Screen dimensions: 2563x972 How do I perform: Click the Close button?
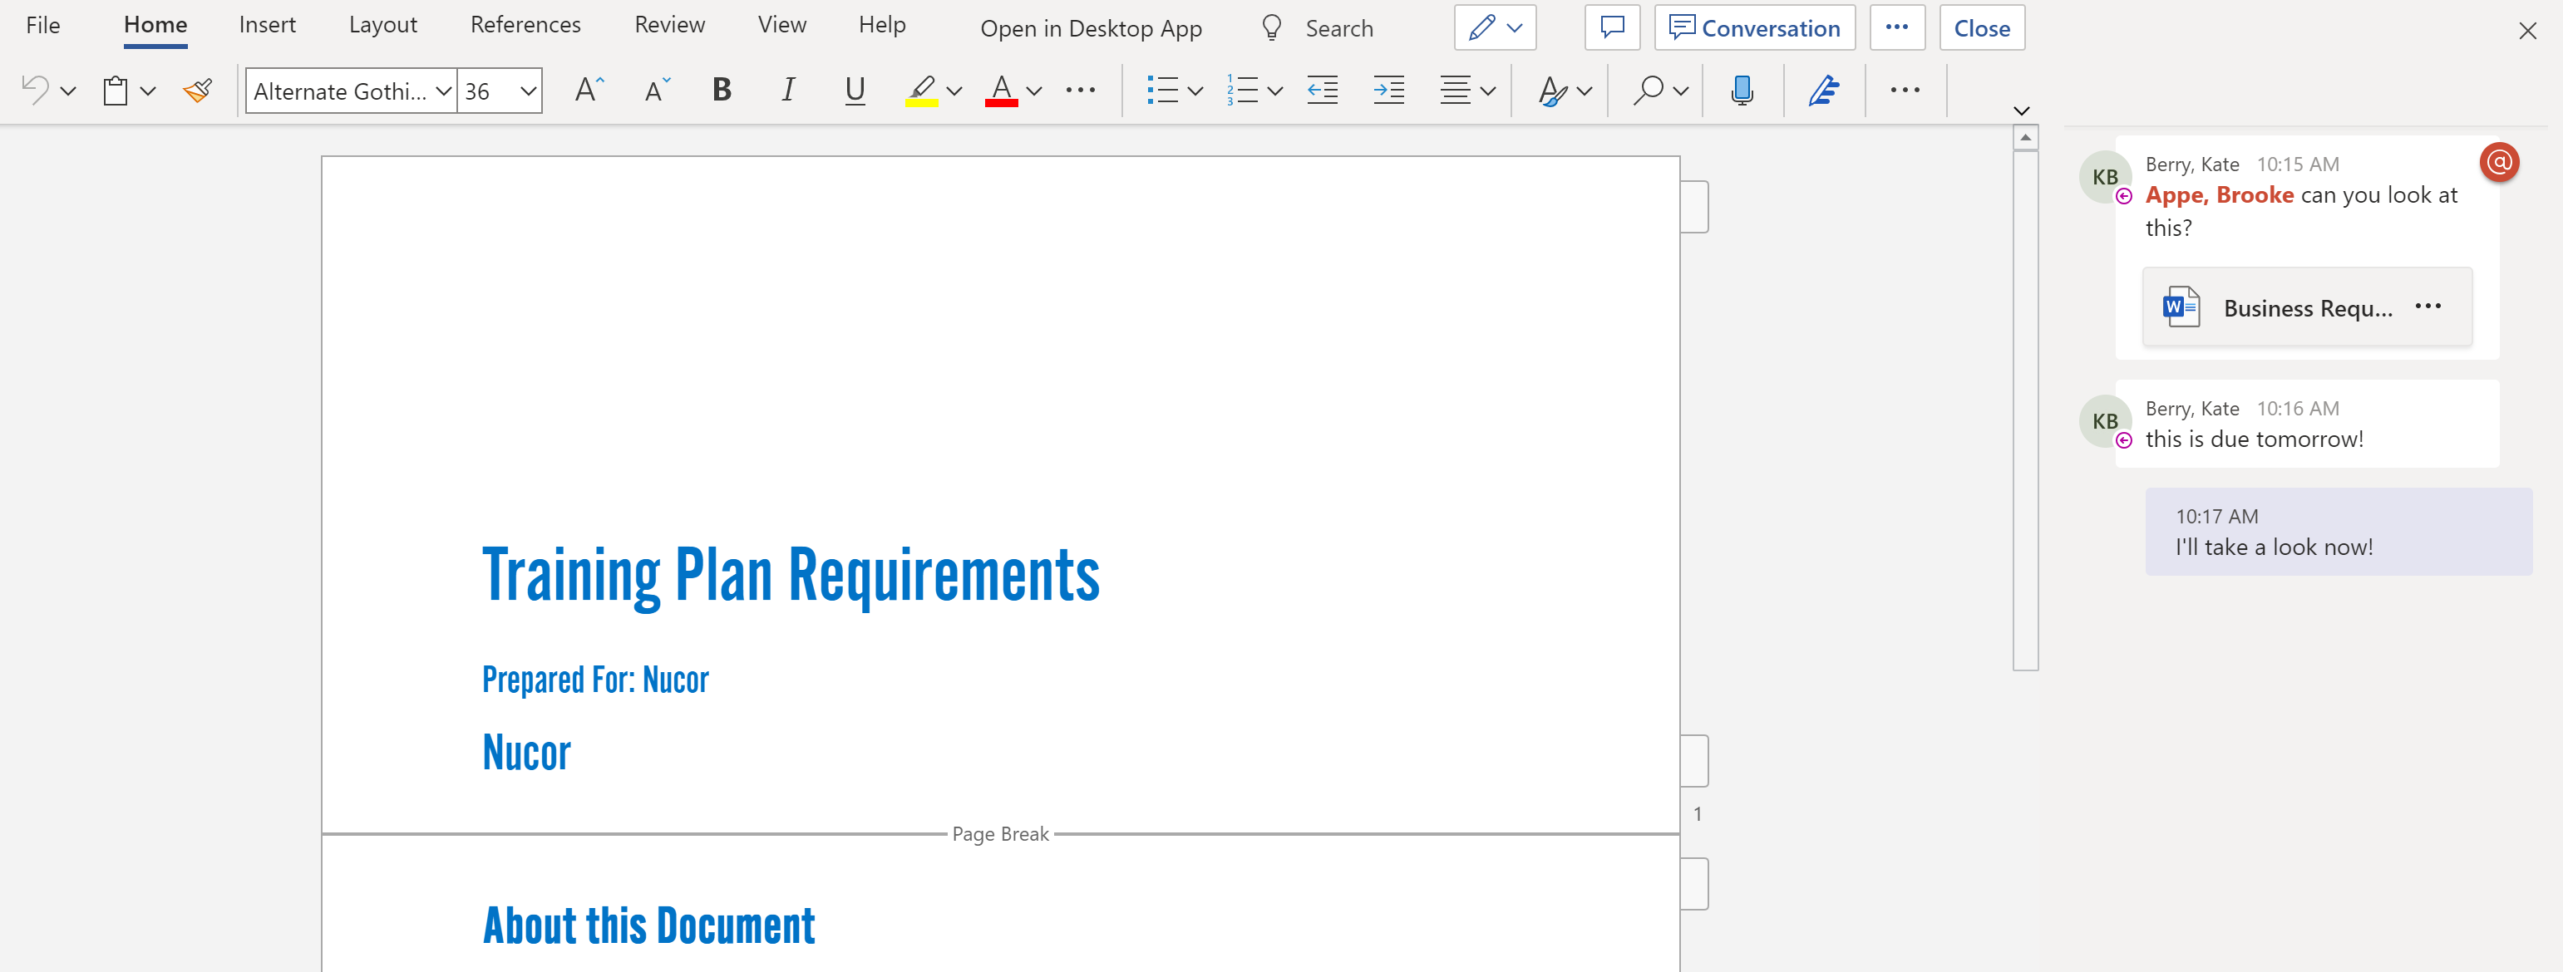tap(1981, 27)
